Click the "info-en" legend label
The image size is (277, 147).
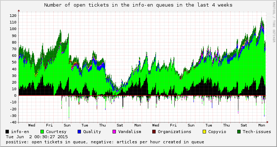20,132
